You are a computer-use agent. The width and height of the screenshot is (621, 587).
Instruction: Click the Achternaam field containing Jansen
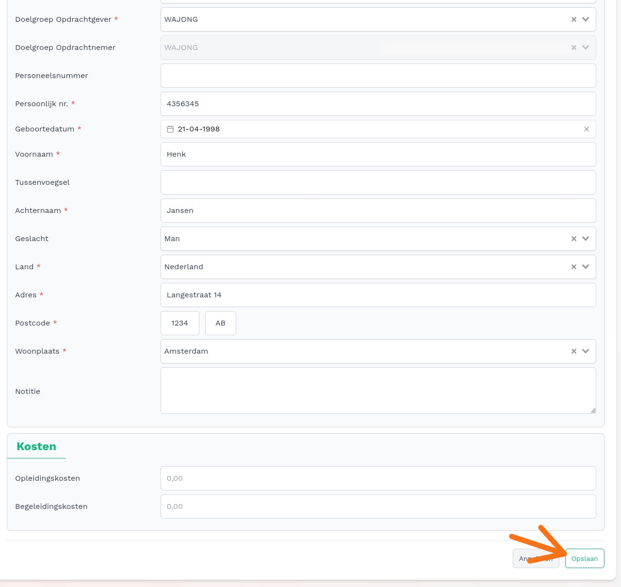click(378, 211)
